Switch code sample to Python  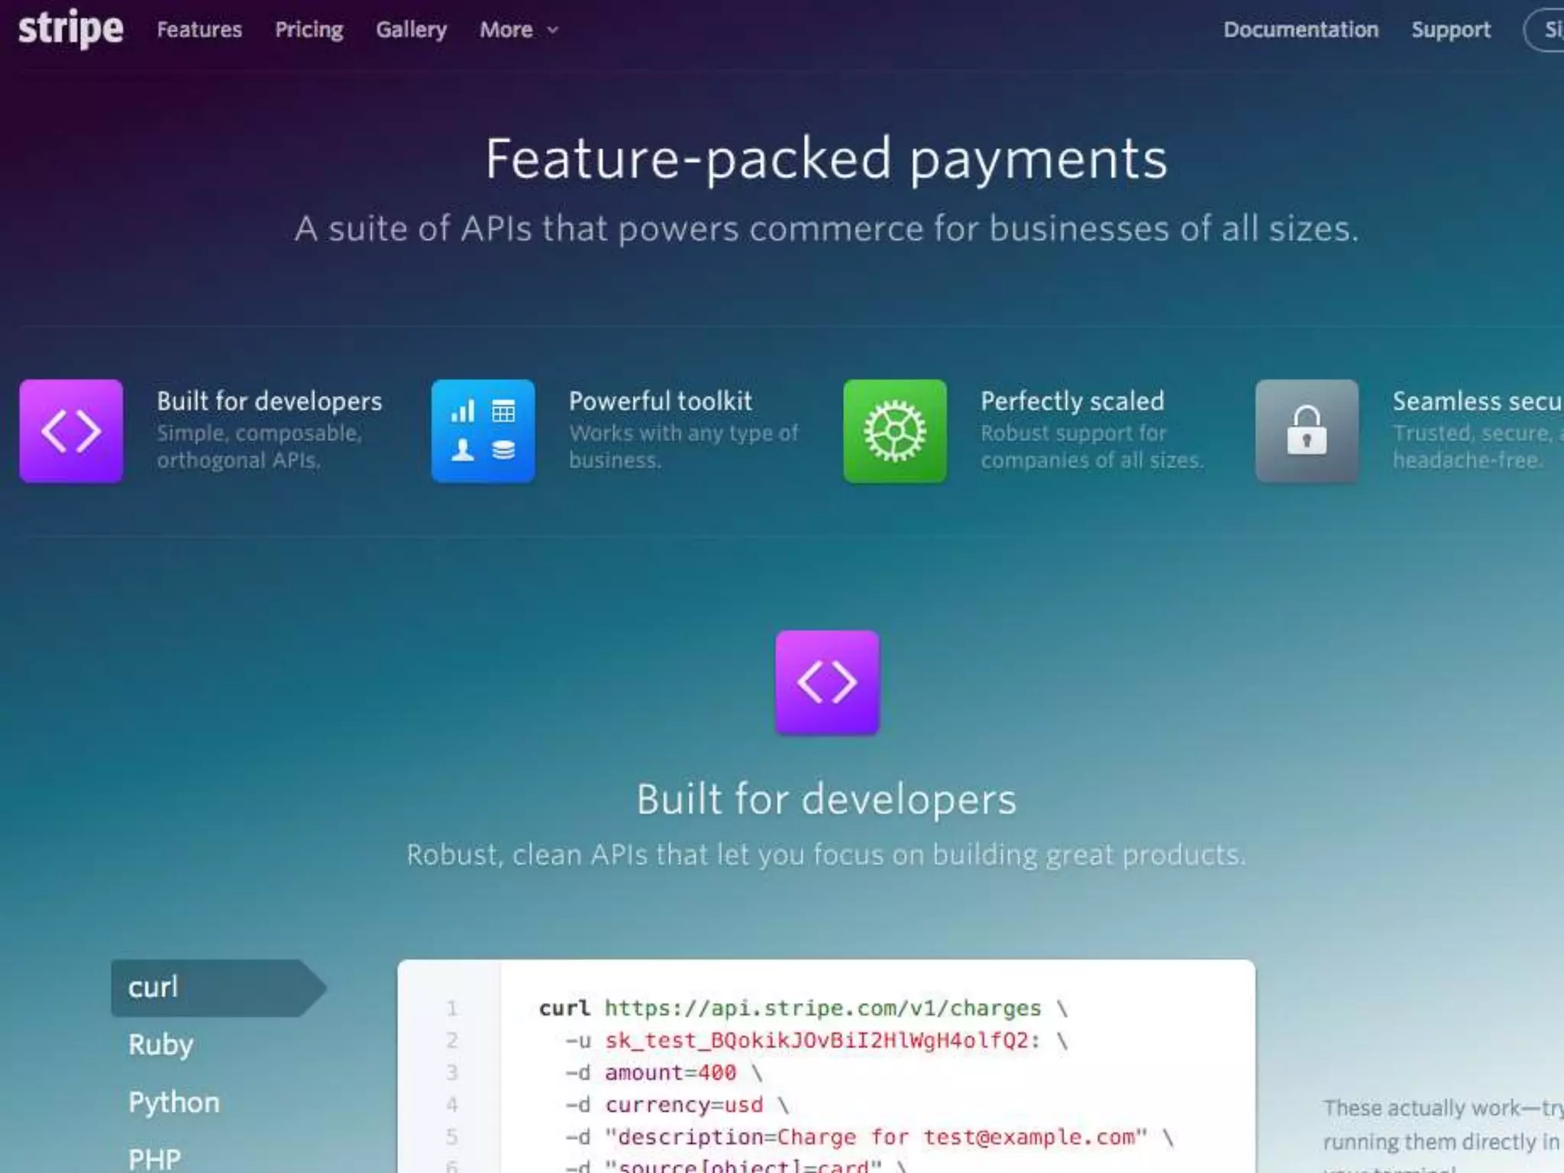tap(173, 1102)
